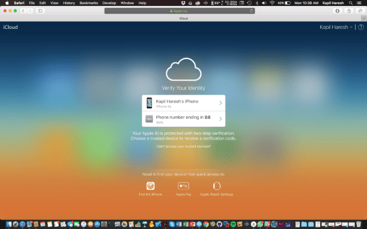
Task: Open Find My iPhone icon
Action: coord(150,186)
